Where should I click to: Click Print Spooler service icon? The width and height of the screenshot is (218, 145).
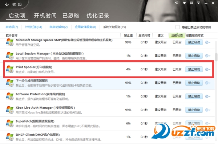[x=10, y=69]
